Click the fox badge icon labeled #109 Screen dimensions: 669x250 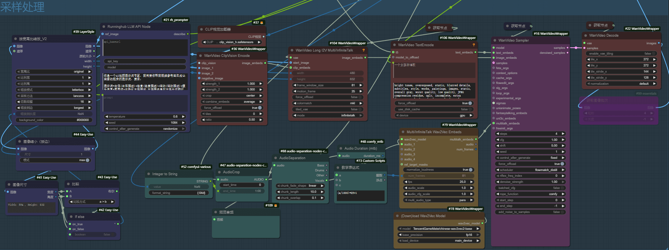(x=276, y=205)
